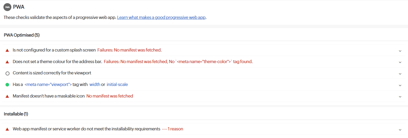Expand the maskable icon audit chevron
This screenshot has height=138, width=408.
pyautogui.click(x=400, y=97)
